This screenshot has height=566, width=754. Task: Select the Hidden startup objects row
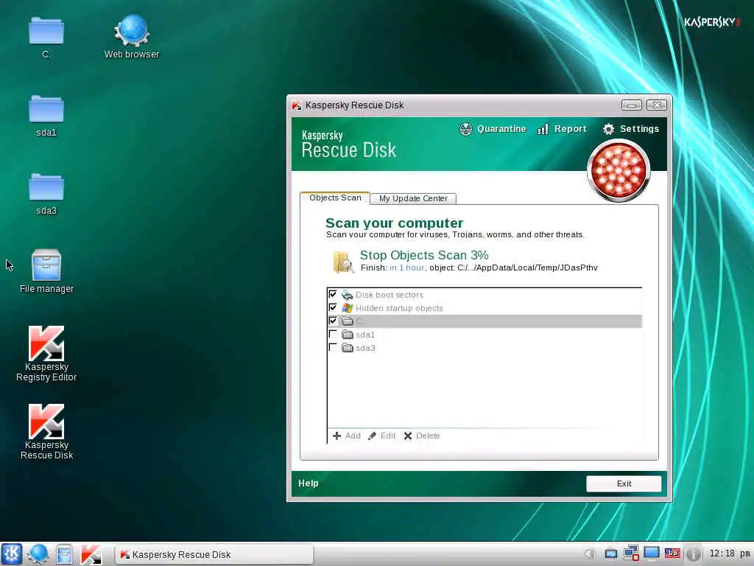click(485, 308)
